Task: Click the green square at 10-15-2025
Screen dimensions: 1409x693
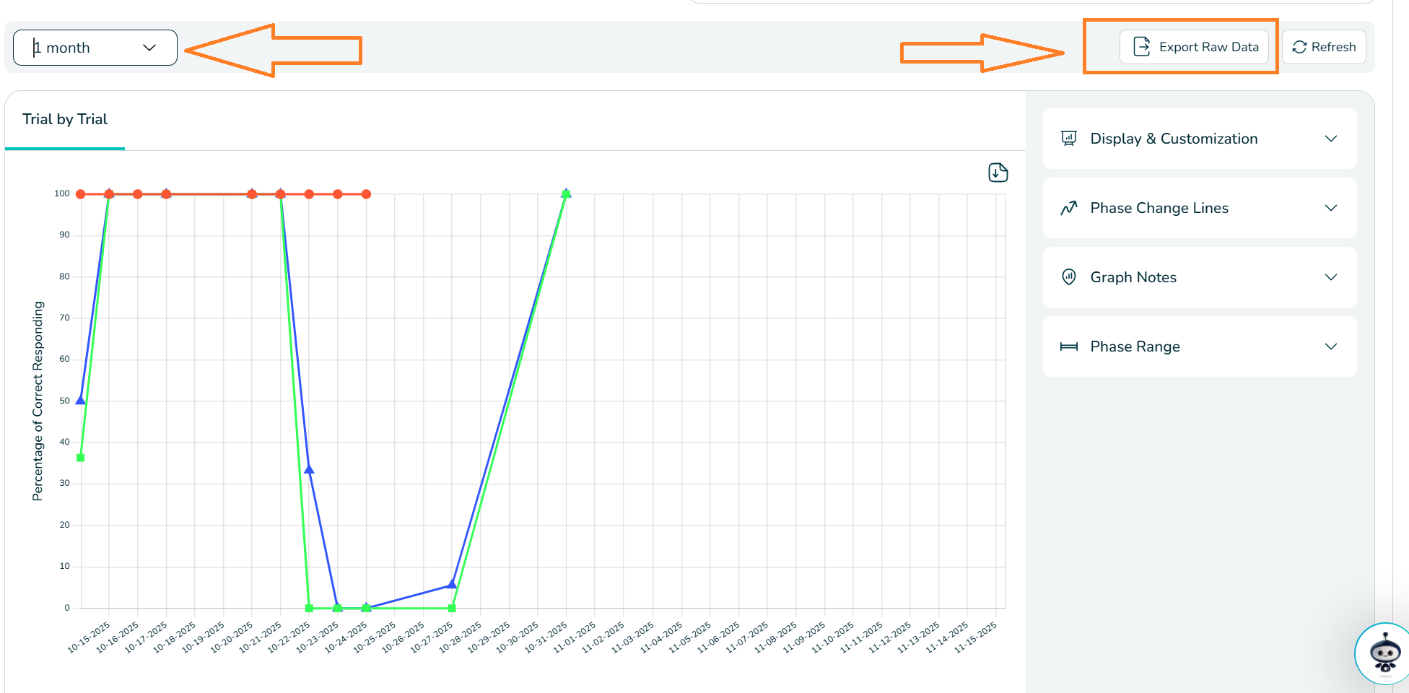Action: (80, 458)
